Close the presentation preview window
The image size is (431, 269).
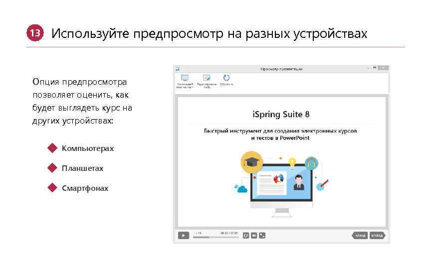pyautogui.click(x=383, y=68)
